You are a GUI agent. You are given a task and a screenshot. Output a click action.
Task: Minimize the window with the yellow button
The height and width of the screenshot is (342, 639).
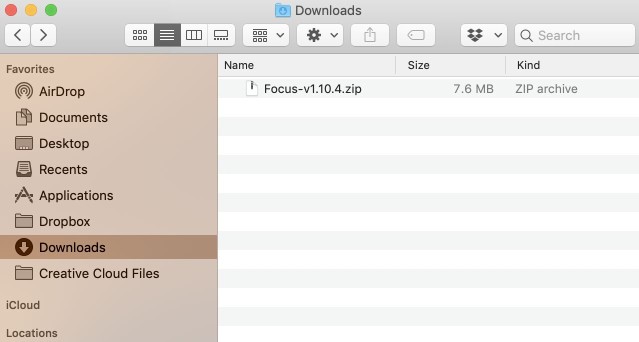click(30, 10)
